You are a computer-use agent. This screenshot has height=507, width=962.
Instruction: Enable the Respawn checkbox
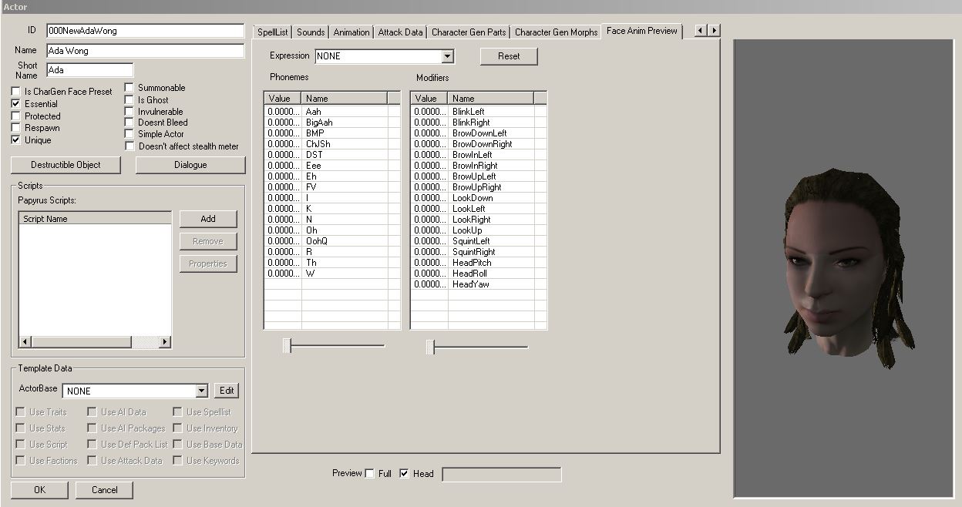pos(15,128)
